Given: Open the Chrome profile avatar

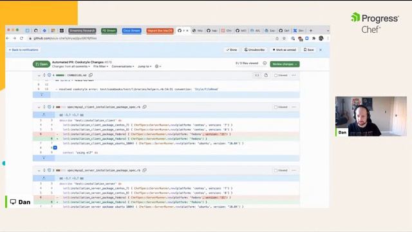Looking at the screenshot, I should coord(321,39).
